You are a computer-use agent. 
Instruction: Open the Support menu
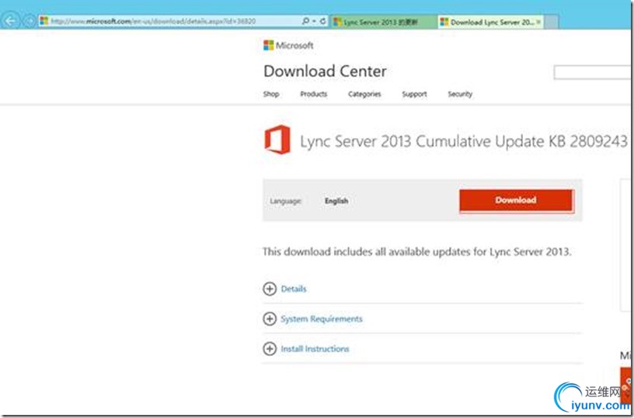414,94
